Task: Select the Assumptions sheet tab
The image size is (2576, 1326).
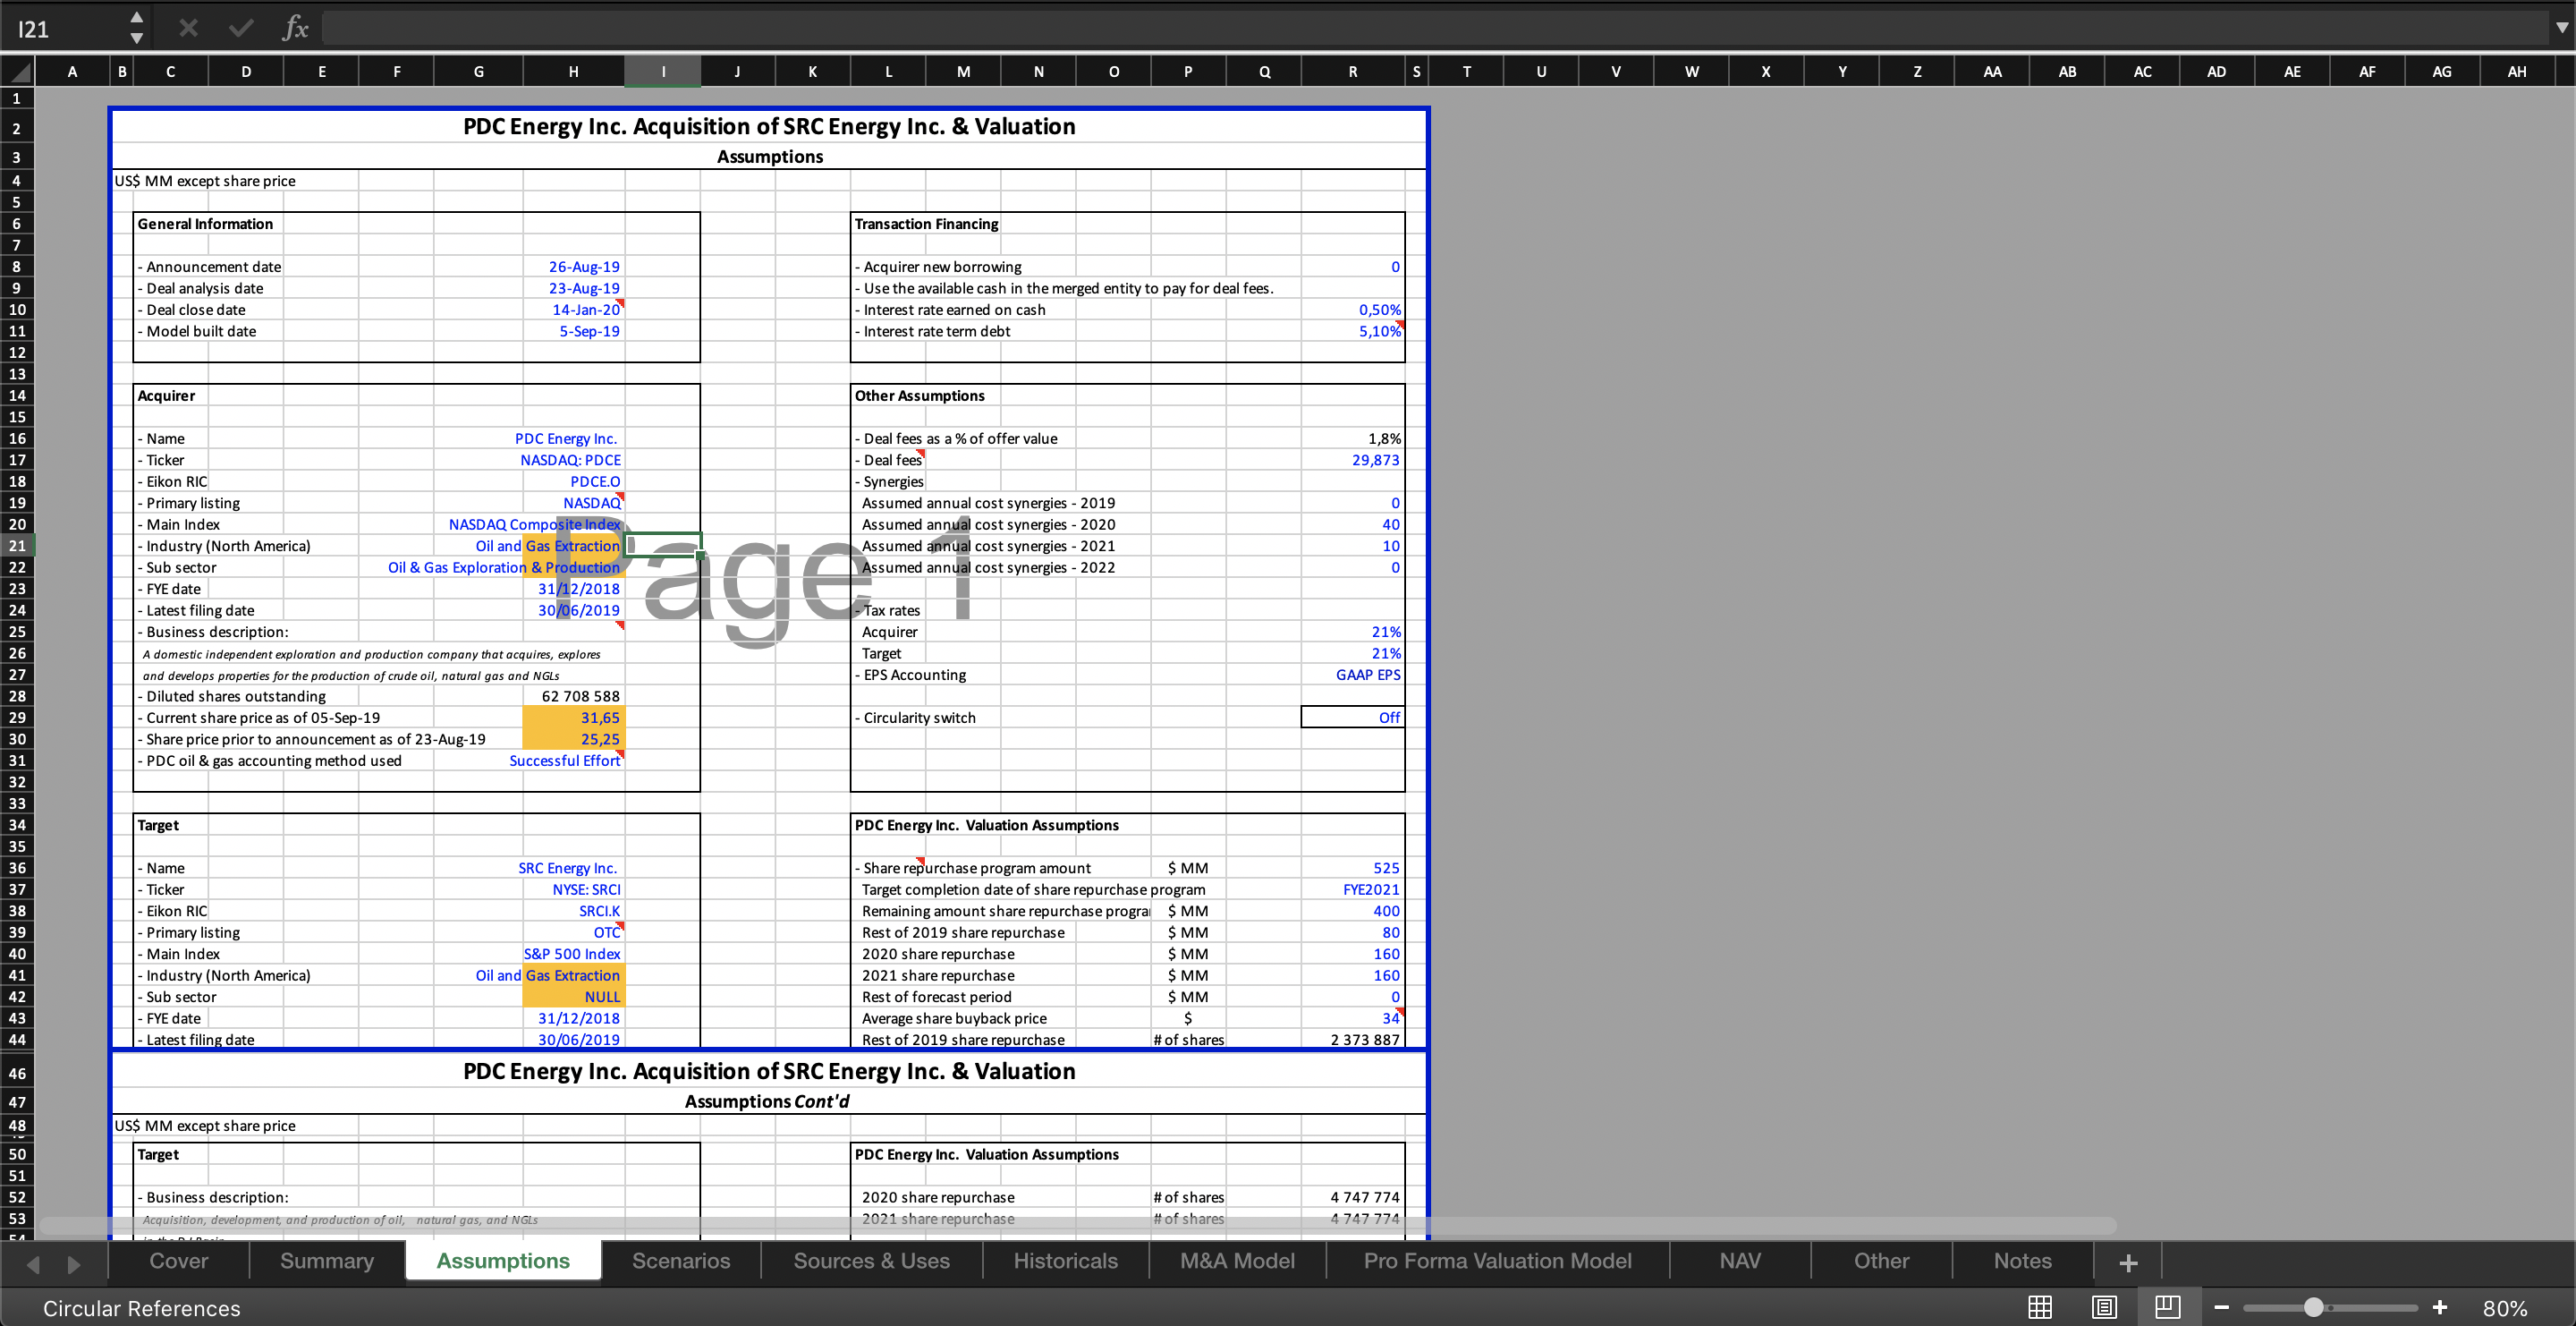Action: point(503,1261)
